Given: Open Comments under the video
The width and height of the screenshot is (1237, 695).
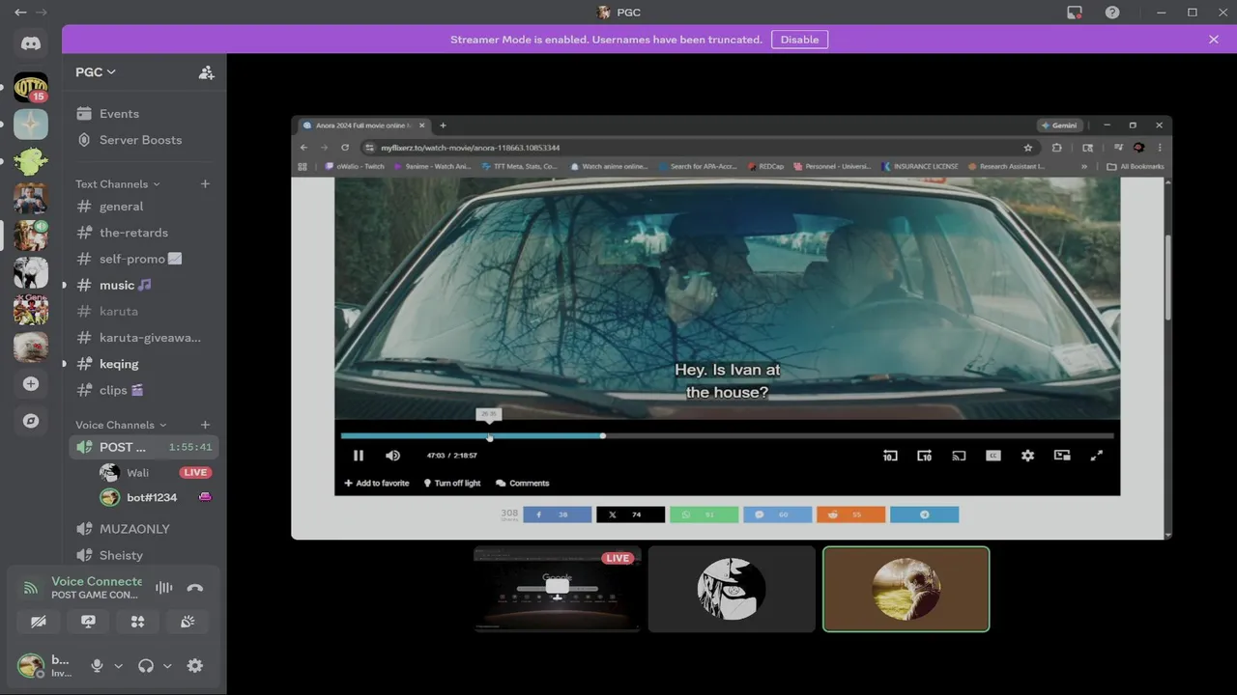Looking at the screenshot, I should 522,484.
